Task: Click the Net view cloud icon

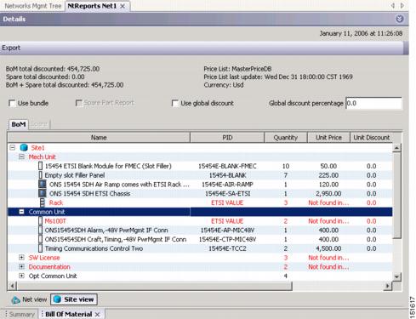Action: pos(15,299)
